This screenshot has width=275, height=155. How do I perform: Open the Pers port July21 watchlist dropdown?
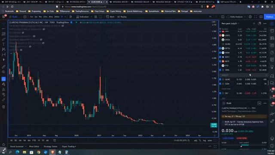[x=230, y=23]
